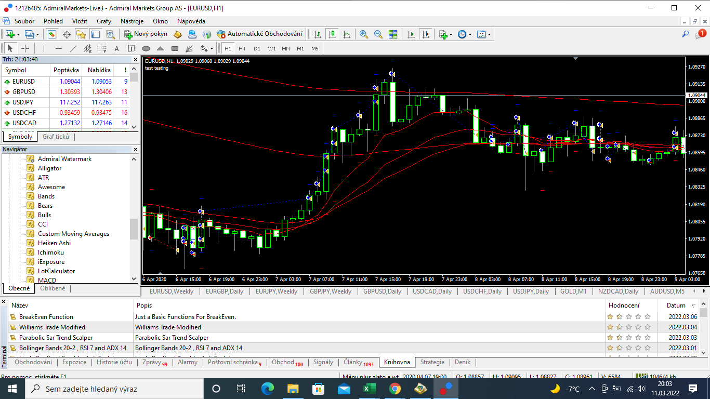Draw an ellipse shape

146,49
